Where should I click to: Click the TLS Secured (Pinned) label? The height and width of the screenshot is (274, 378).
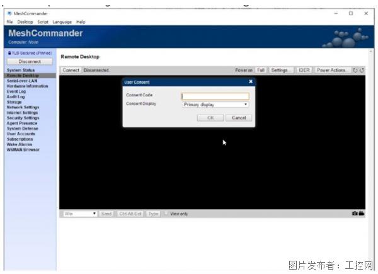pos(32,53)
